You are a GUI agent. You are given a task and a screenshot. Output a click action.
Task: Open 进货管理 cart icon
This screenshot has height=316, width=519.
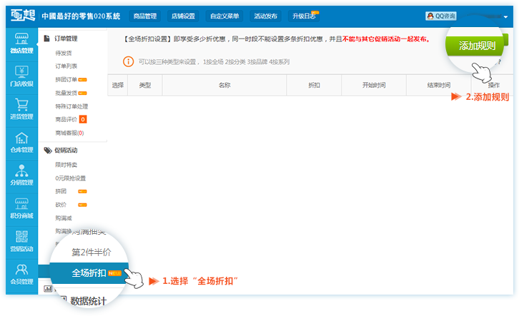tap(21, 105)
